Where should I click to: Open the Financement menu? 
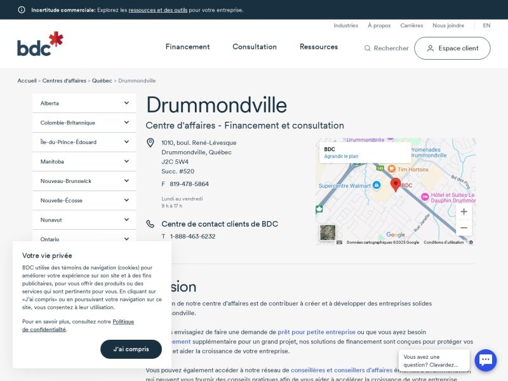pyautogui.click(x=187, y=46)
